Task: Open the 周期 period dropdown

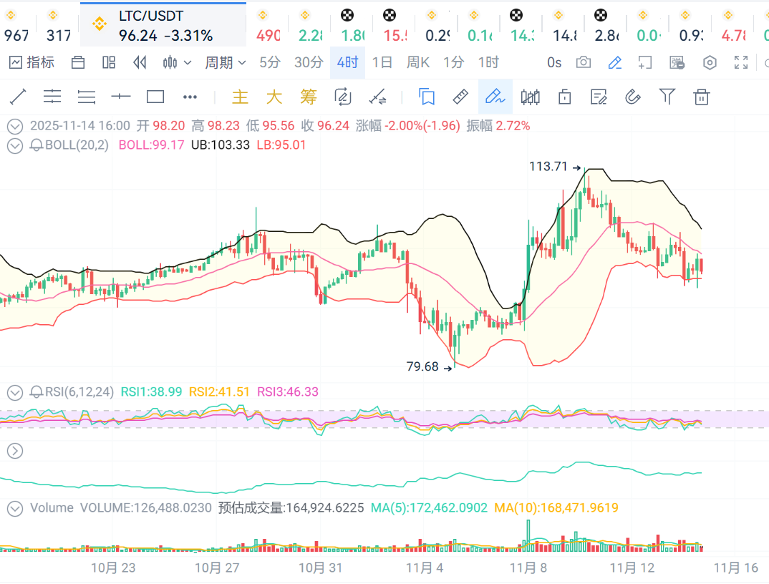Action: tap(225, 63)
